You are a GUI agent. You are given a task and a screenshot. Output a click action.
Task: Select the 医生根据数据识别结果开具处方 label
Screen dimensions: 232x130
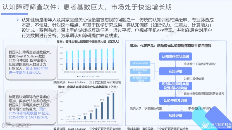[204, 93]
